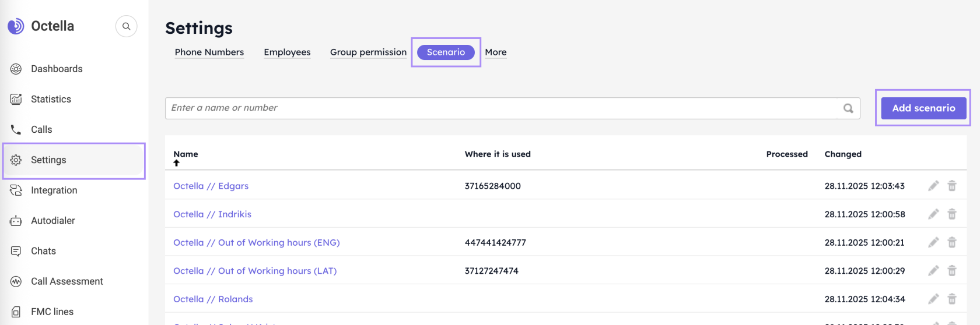Open the More settings menu
The width and height of the screenshot is (980, 325).
point(496,52)
